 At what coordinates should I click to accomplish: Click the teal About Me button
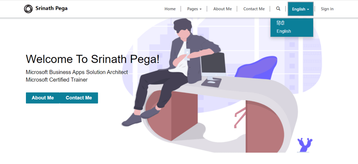click(x=43, y=98)
